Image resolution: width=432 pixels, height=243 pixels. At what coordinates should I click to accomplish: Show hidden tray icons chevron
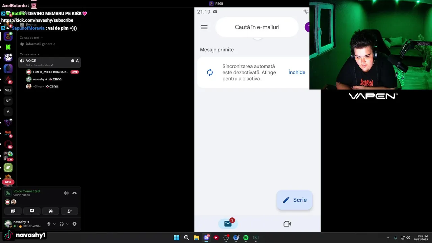pyautogui.click(x=388, y=238)
